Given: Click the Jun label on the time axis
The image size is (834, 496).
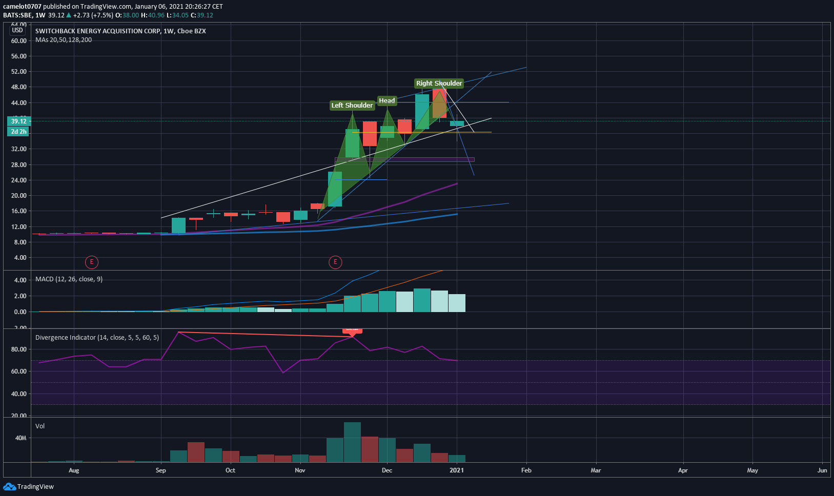Looking at the screenshot, I should coord(822,470).
